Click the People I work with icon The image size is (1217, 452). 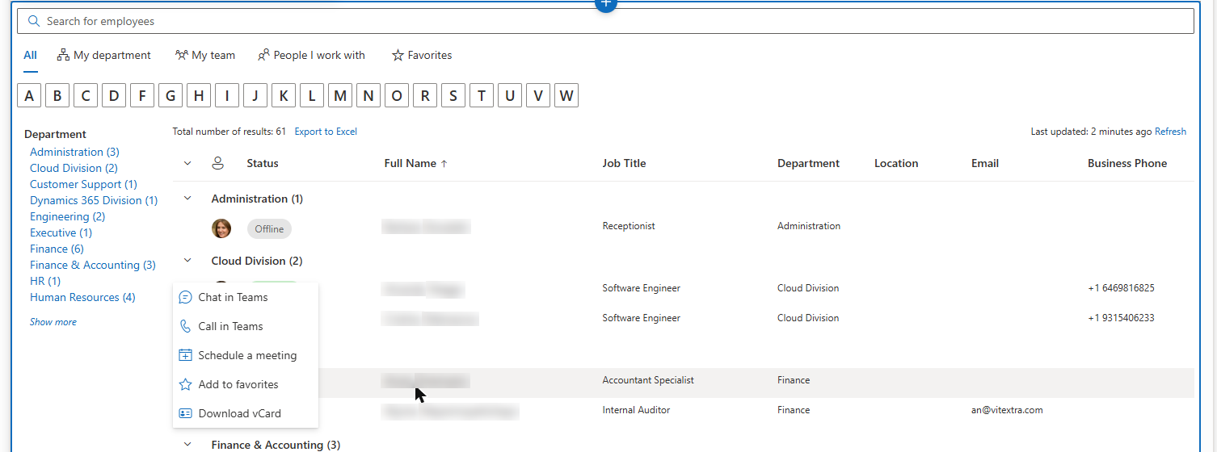click(263, 55)
